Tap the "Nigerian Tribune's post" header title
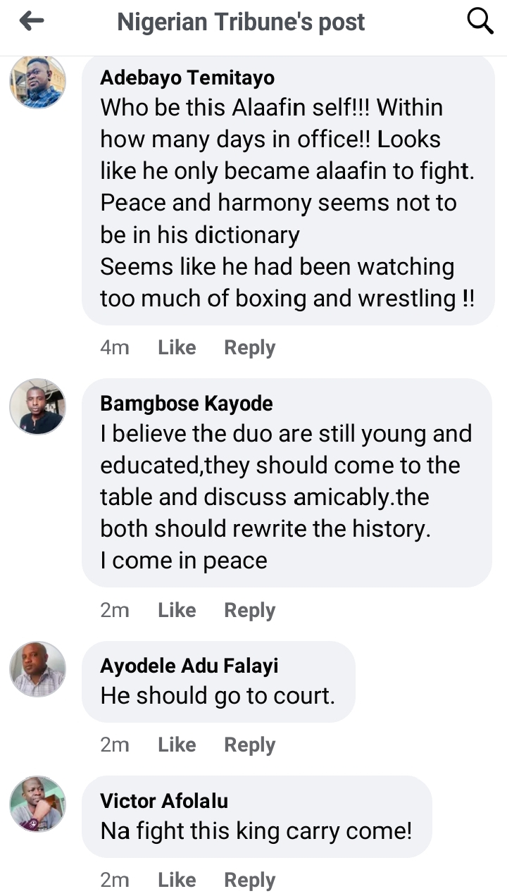Image resolution: width=507 pixels, height=896 pixels. point(241,23)
